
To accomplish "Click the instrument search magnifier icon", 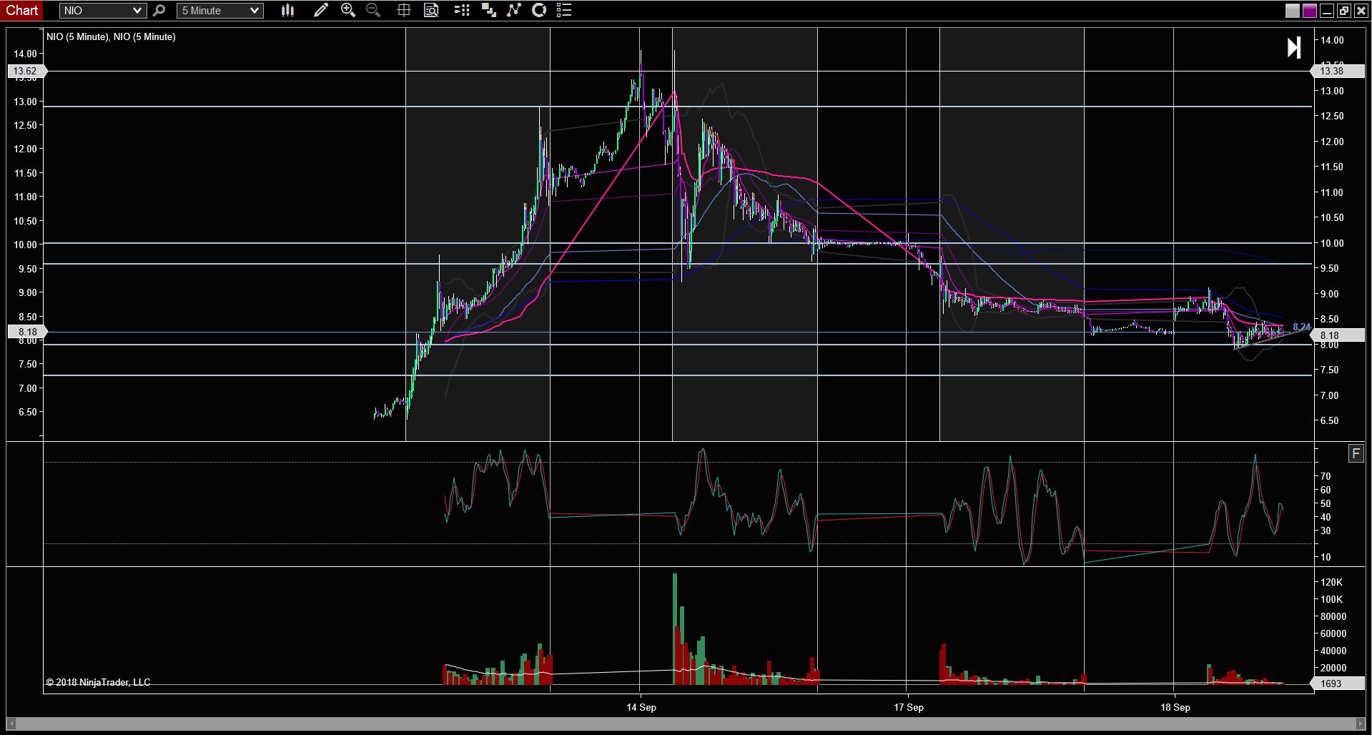I will tap(159, 11).
